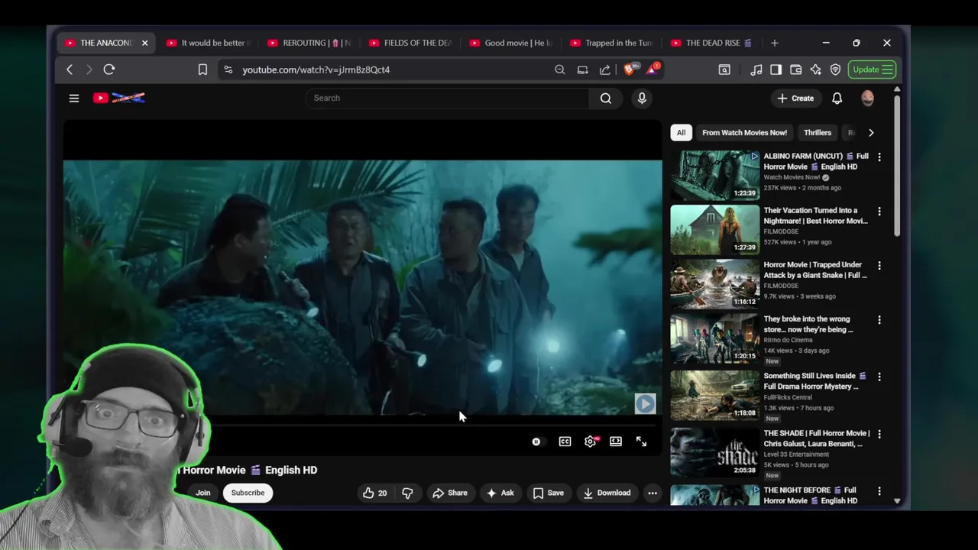Open more actions for Their Vacation Turned video
Screen dimensions: 978x550
coord(879,211)
